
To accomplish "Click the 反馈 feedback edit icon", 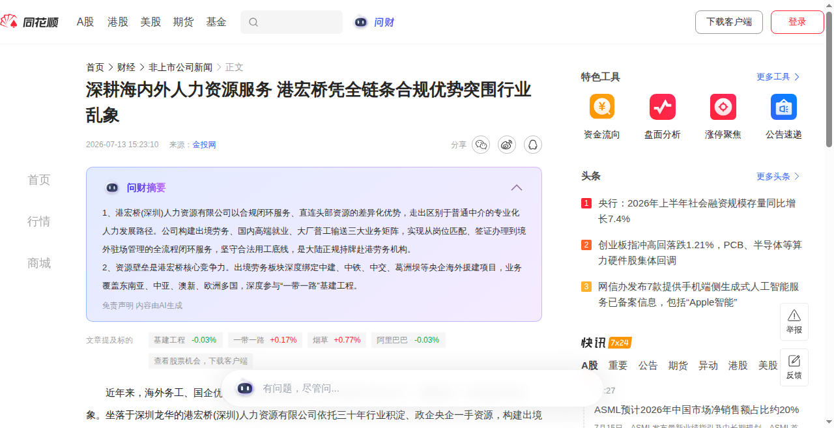I will click(x=794, y=361).
